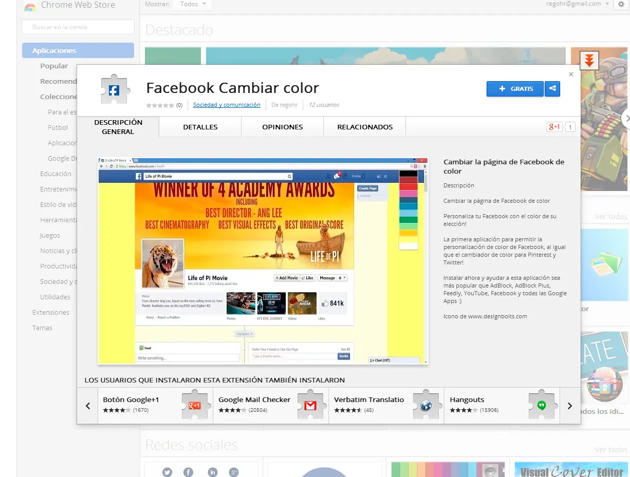Click the Visual Cover Editor thumbnail
The width and height of the screenshot is (630, 477).
tap(570, 469)
